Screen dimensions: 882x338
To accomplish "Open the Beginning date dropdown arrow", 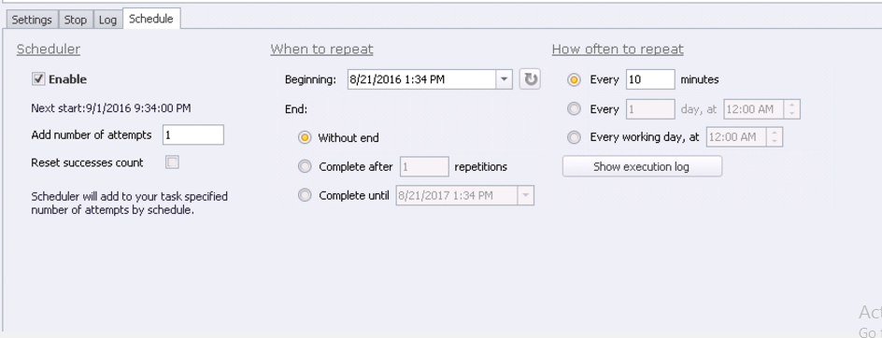I will (x=504, y=79).
